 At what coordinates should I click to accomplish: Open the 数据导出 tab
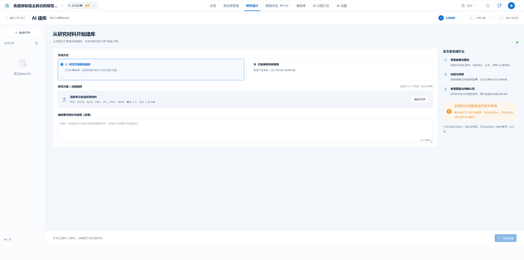[x=272, y=6]
